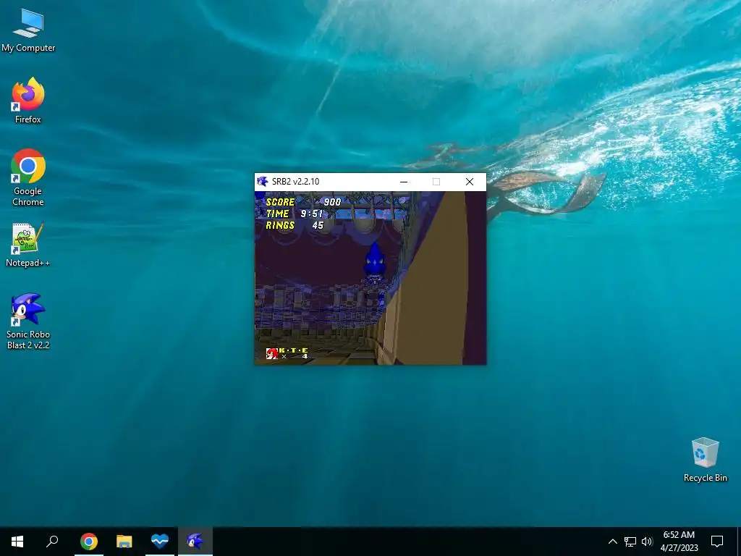Screen dimensions: 741x556
Task: Select the Firefox desktop shortcut
Action: (28, 101)
